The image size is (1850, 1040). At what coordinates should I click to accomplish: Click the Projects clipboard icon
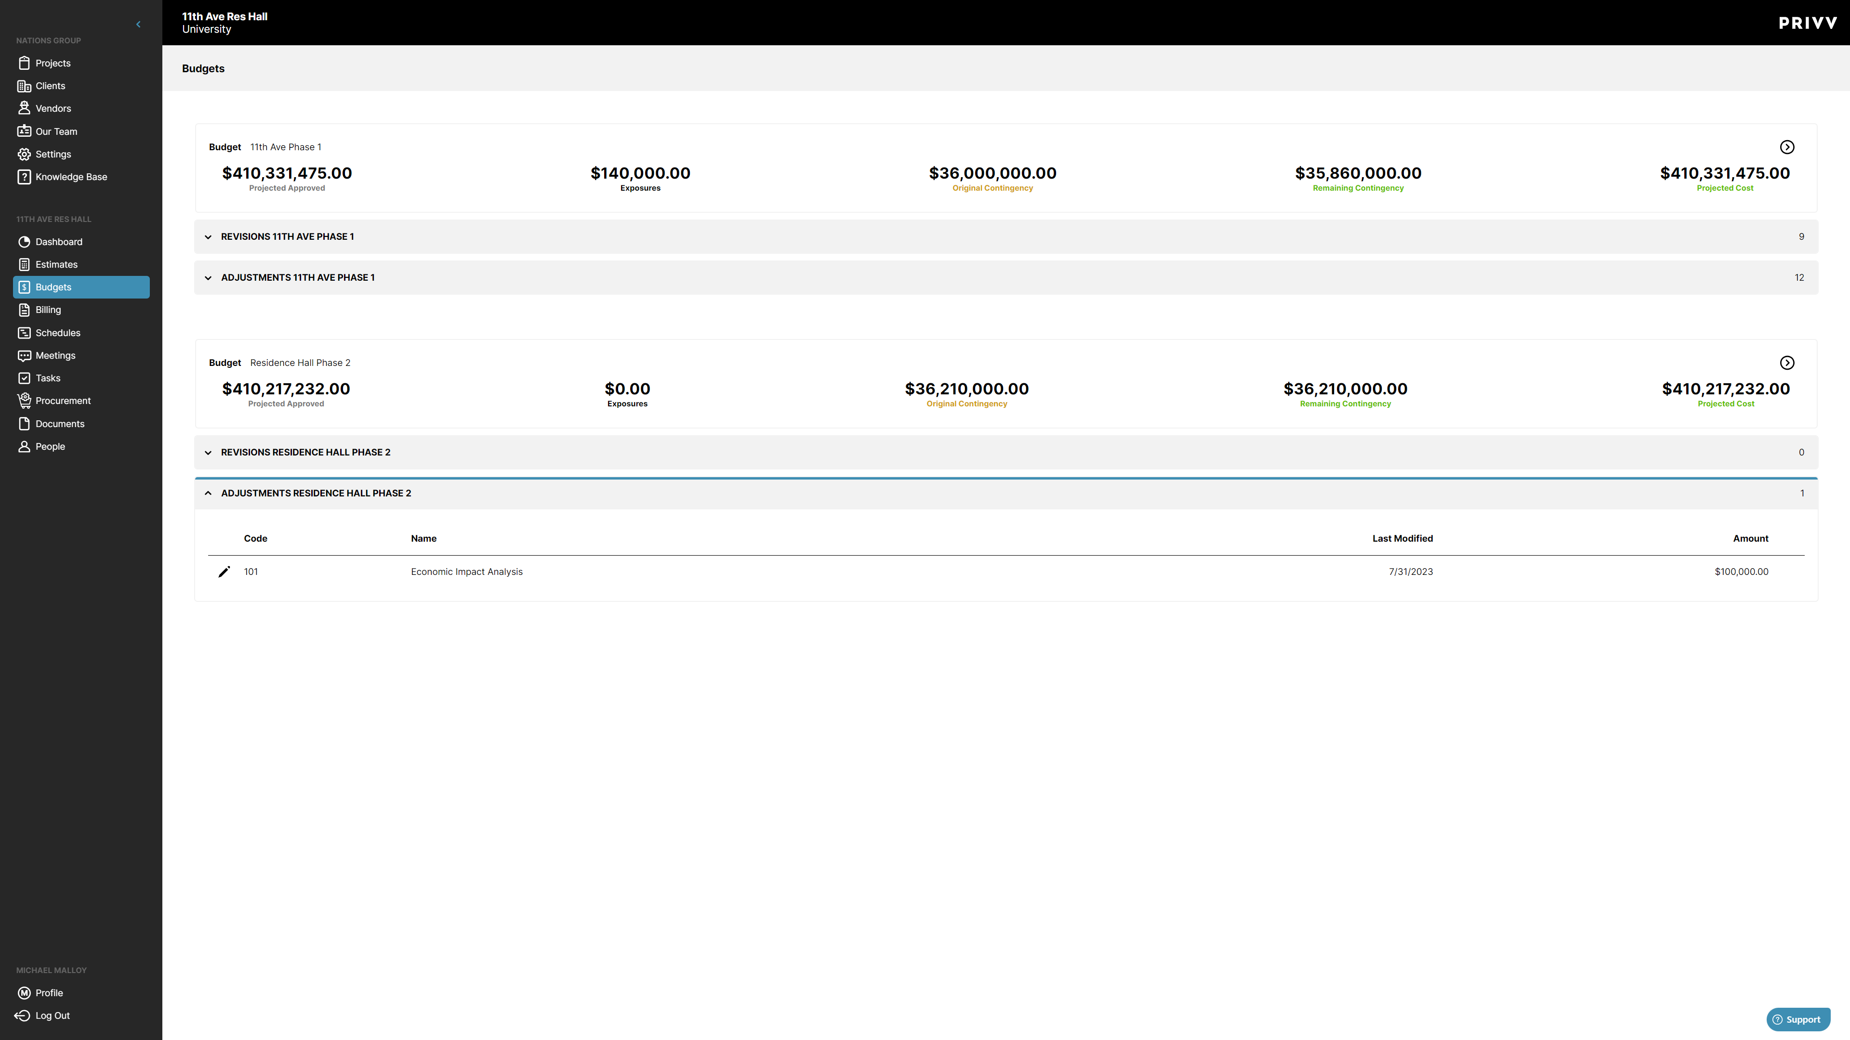point(25,63)
